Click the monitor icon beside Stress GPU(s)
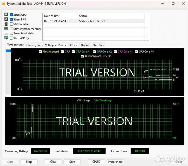 [x=6, y=38]
